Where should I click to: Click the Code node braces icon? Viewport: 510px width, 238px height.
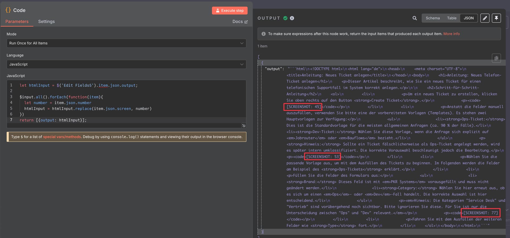8,10
